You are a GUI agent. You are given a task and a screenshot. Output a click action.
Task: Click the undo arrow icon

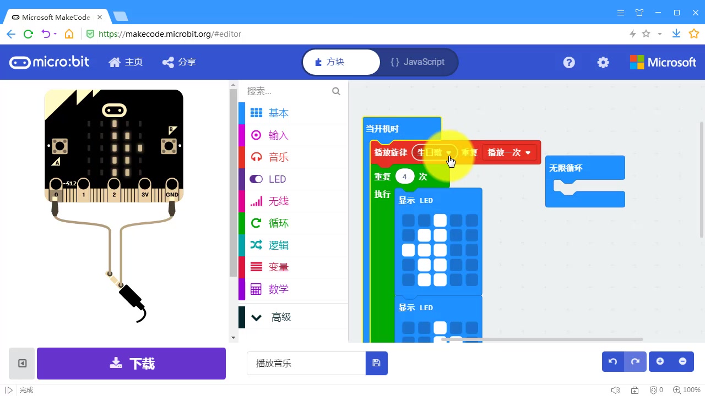(612, 361)
